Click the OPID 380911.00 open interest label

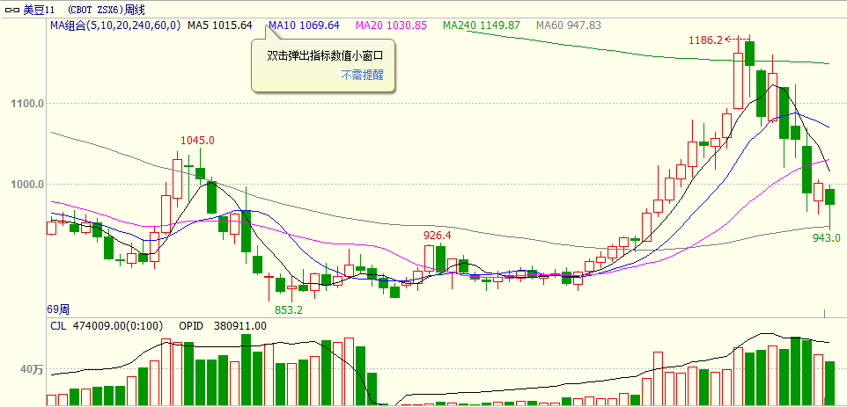223,325
